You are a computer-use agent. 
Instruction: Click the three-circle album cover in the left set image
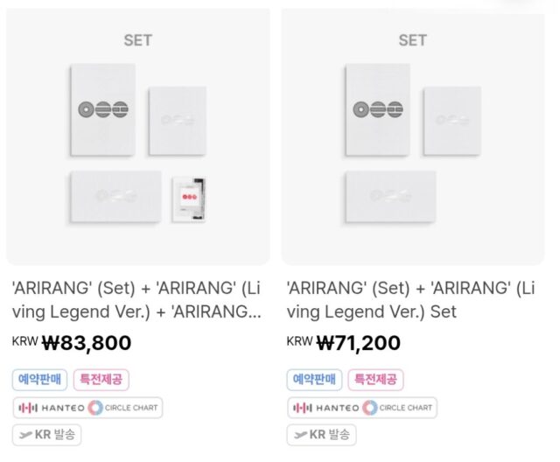(x=102, y=109)
